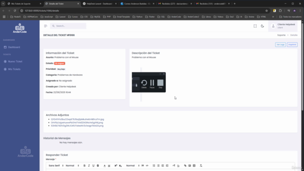Create a bullet list in editor
Viewport: 304px width, 171px height.
pyautogui.click(x=158, y=166)
